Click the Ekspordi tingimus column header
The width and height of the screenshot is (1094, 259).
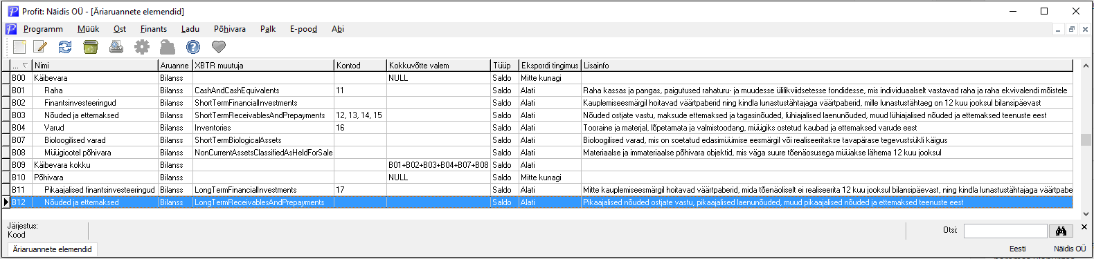pyautogui.click(x=550, y=66)
